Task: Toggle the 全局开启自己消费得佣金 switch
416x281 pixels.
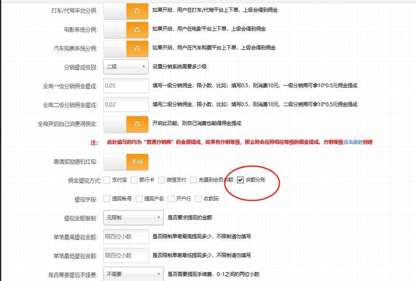Action: pos(126,124)
